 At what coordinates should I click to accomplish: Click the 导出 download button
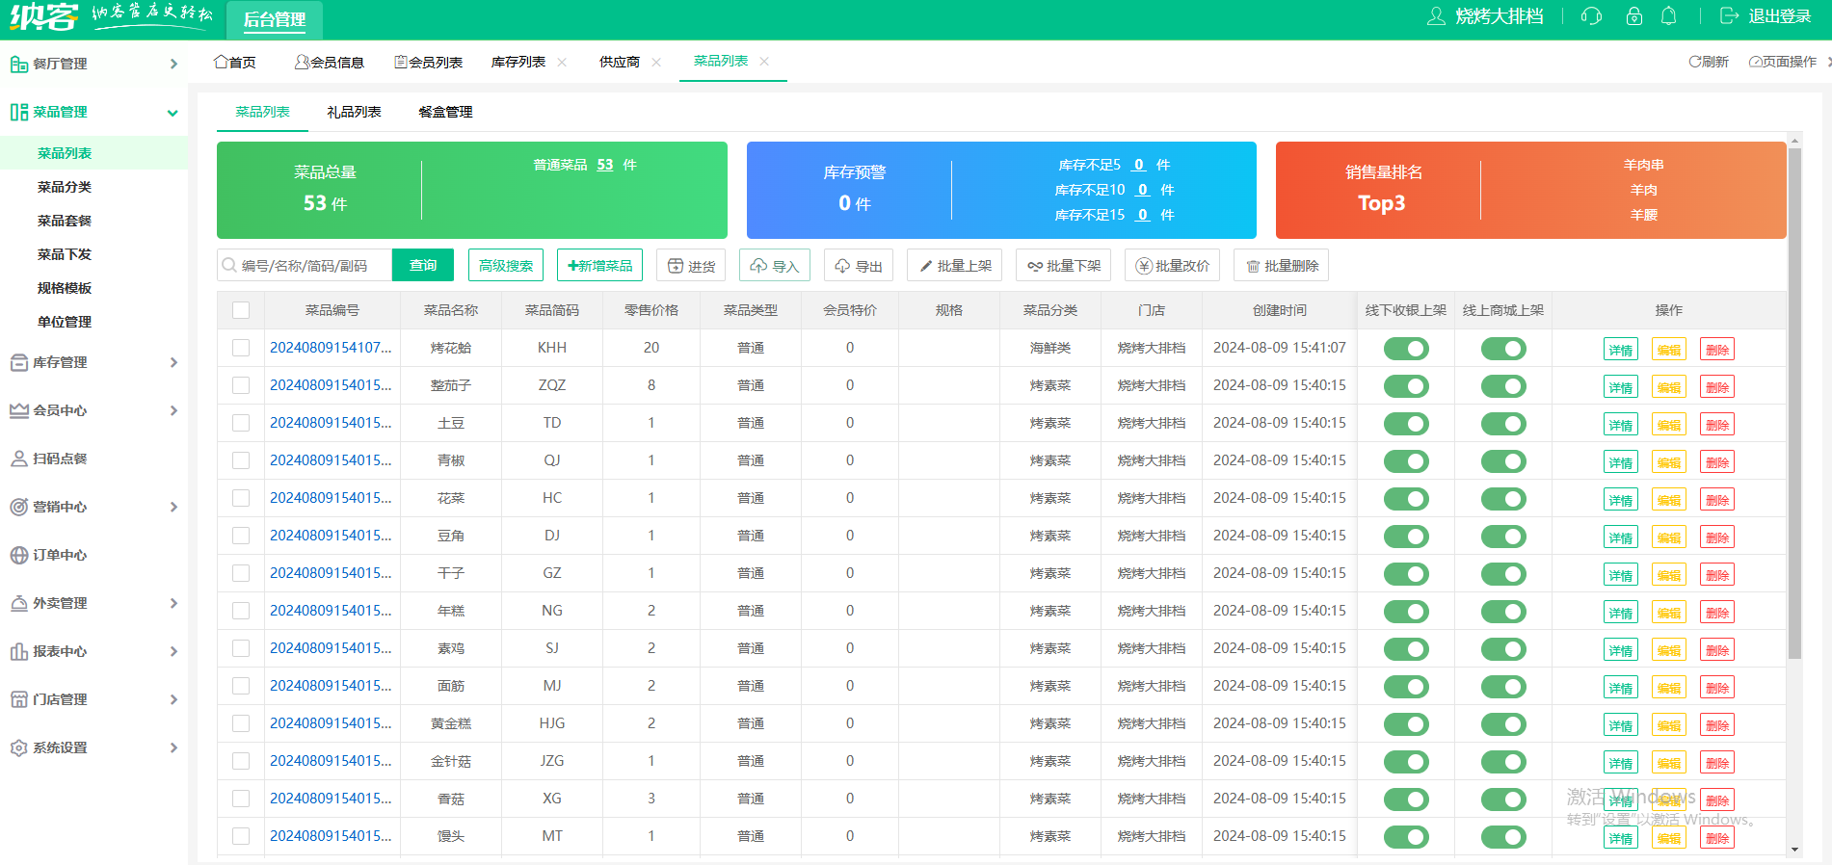pyautogui.click(x=859, y=265)
